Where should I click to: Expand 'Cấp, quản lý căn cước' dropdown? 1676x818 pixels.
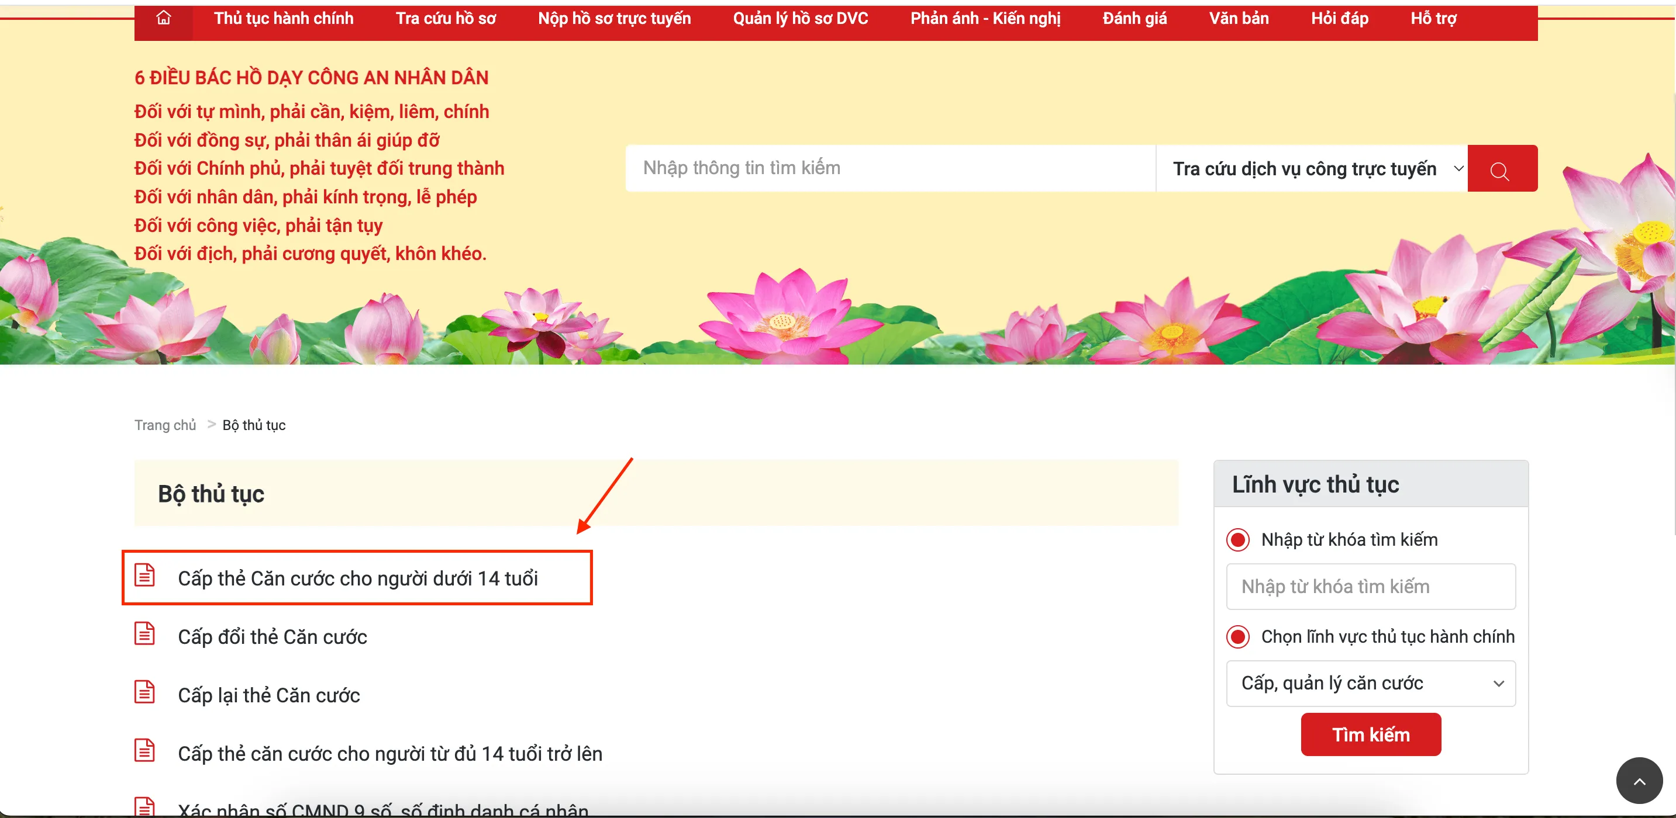pyautogui.click(x=1370, y=684)
